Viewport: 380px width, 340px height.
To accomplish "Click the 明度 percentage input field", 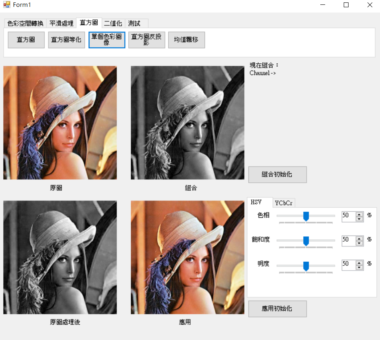I will (x=349, y=265).
